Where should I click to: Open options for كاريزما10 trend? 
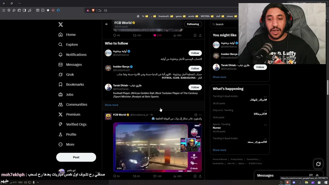coord(265,110)
